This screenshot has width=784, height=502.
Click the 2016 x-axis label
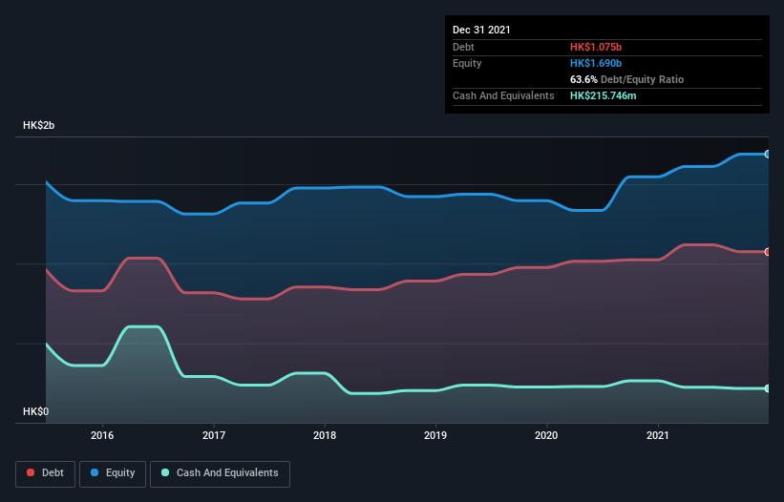(102, 435)
